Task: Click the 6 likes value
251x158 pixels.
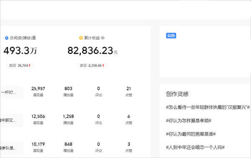Action: [x=129, y=116]
